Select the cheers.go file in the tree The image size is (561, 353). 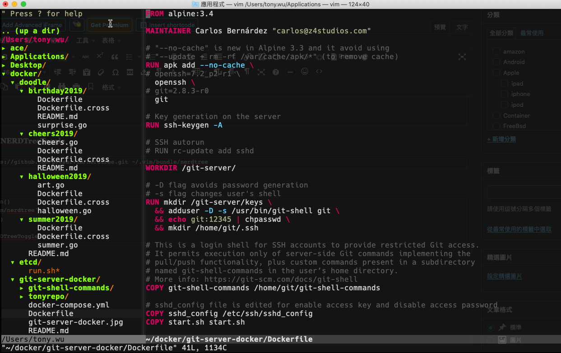(58, 142)
